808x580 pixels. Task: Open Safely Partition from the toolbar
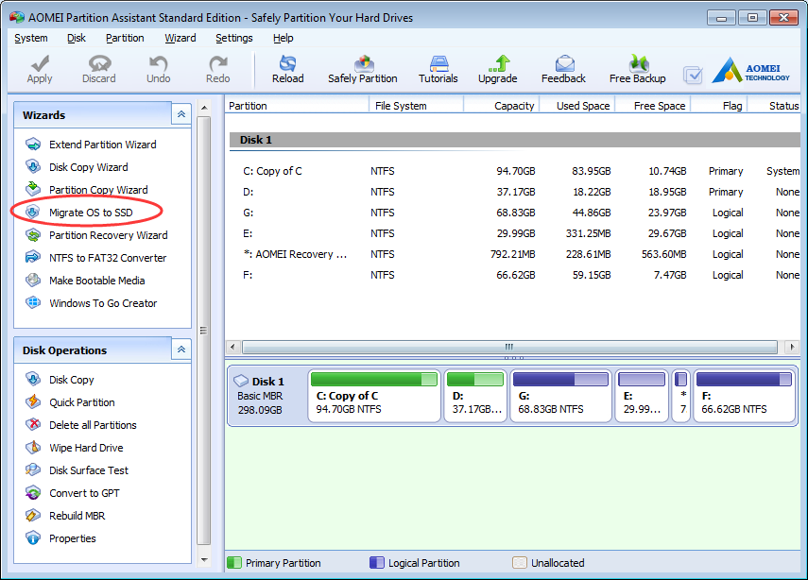coord(363,70)
